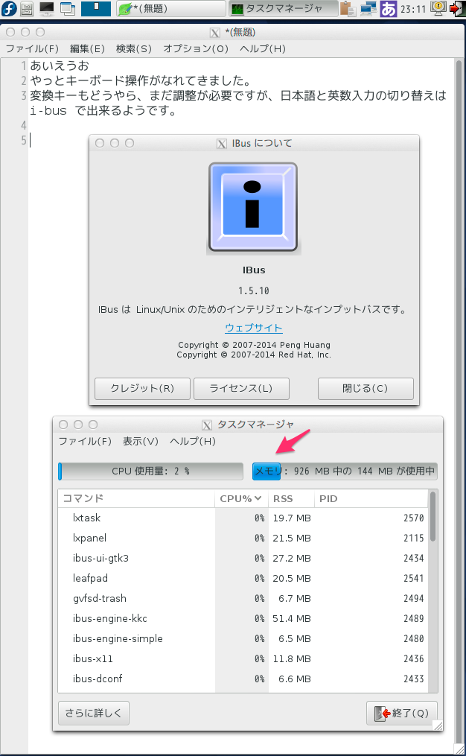This screenshot has height=756, width=466.
Task: Click the version text 1.5.10
Action: pyautogui.click(x=254, y=290)
